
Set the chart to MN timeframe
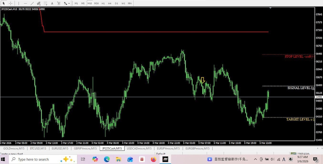tap(130, 3)
